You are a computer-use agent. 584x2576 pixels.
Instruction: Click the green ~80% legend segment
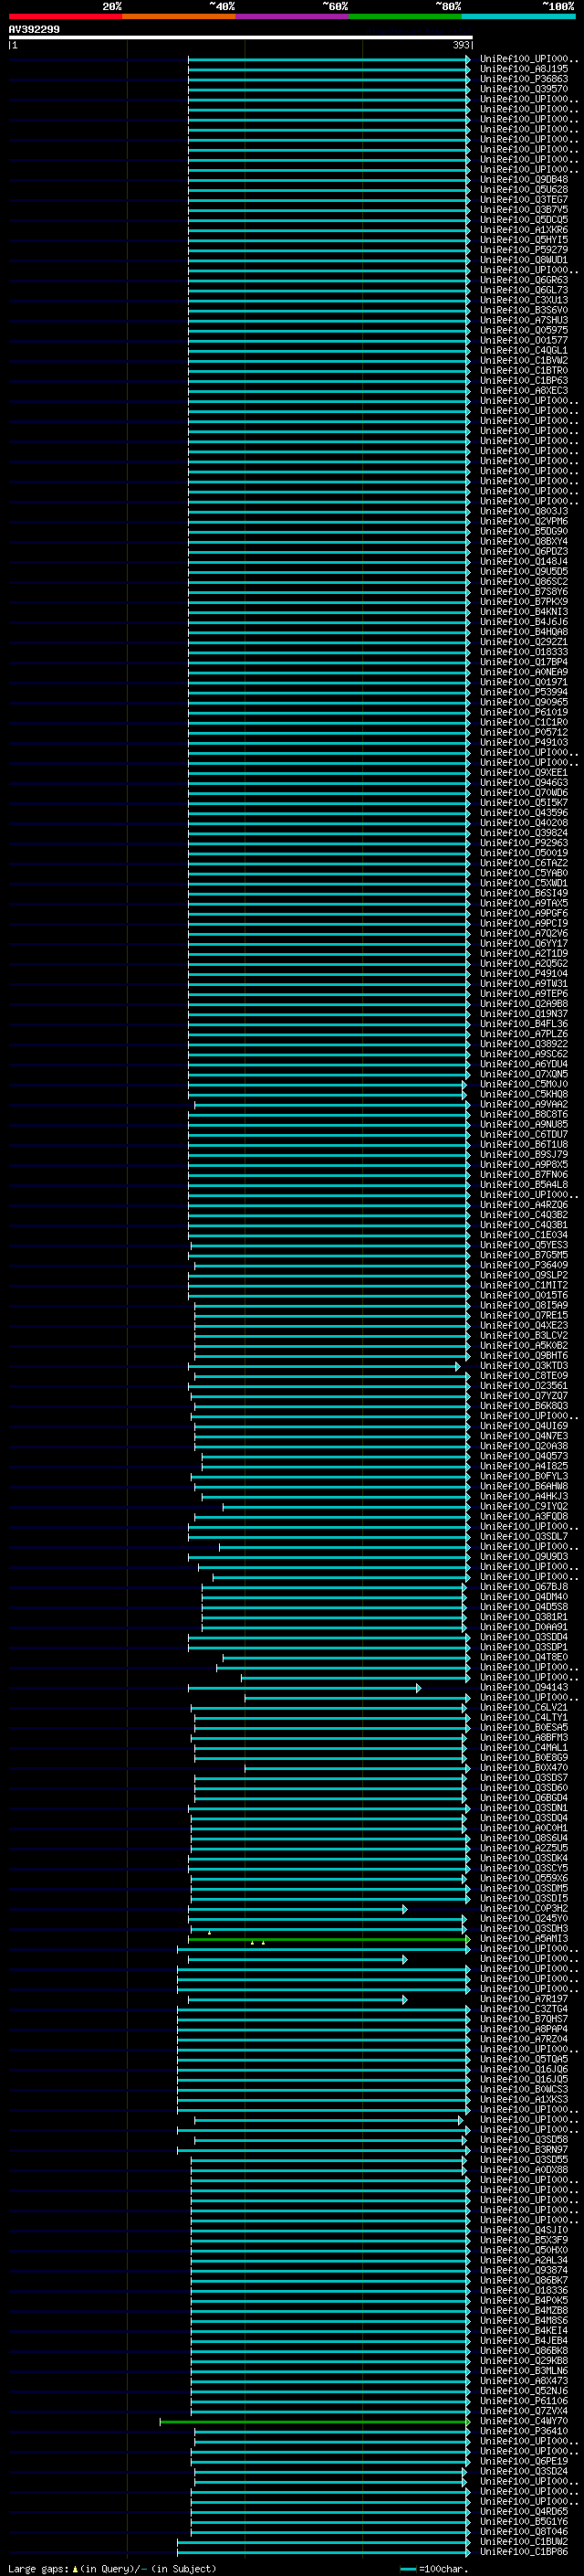click(x=405, y=16)
